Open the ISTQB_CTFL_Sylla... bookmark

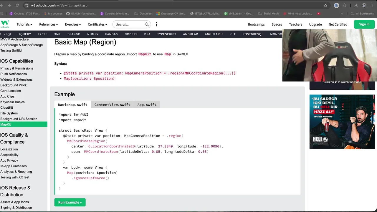click(205, 14)
